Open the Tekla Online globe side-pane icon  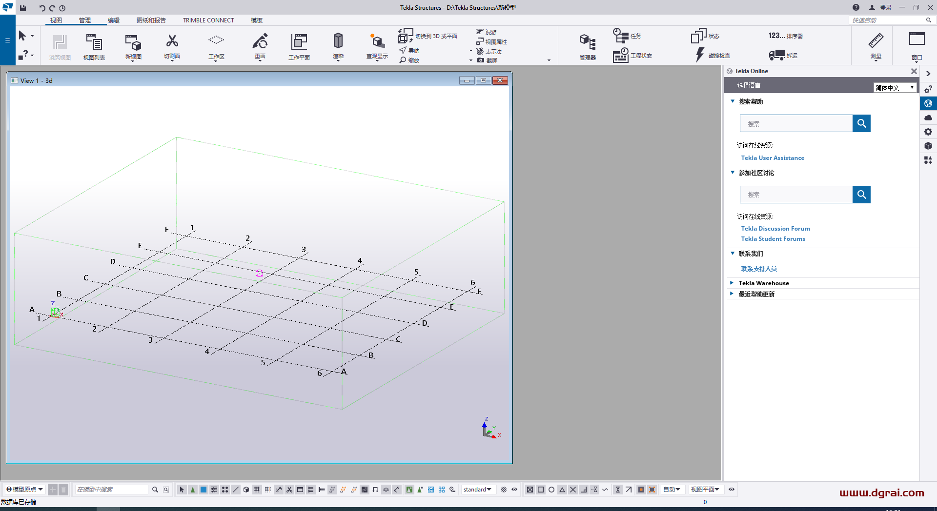pos(928,103)
